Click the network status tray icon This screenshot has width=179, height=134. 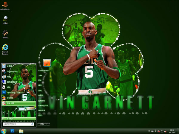click(x=162, y=131)
